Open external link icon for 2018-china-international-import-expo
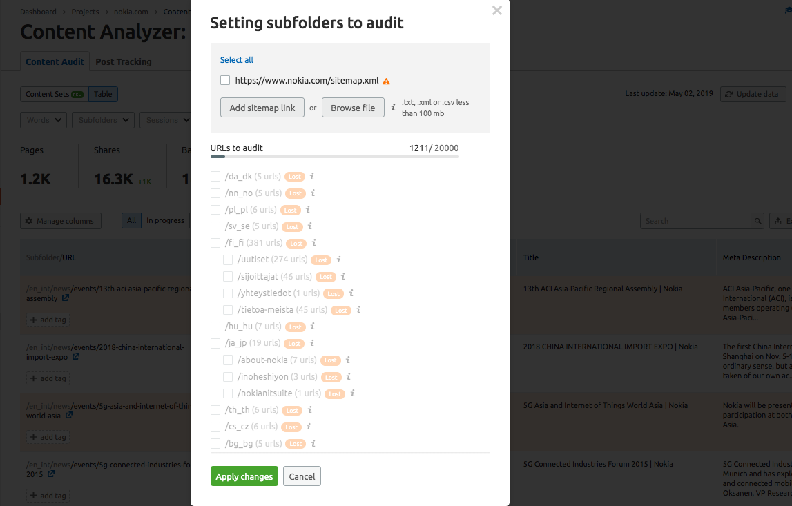 [76, 356]
